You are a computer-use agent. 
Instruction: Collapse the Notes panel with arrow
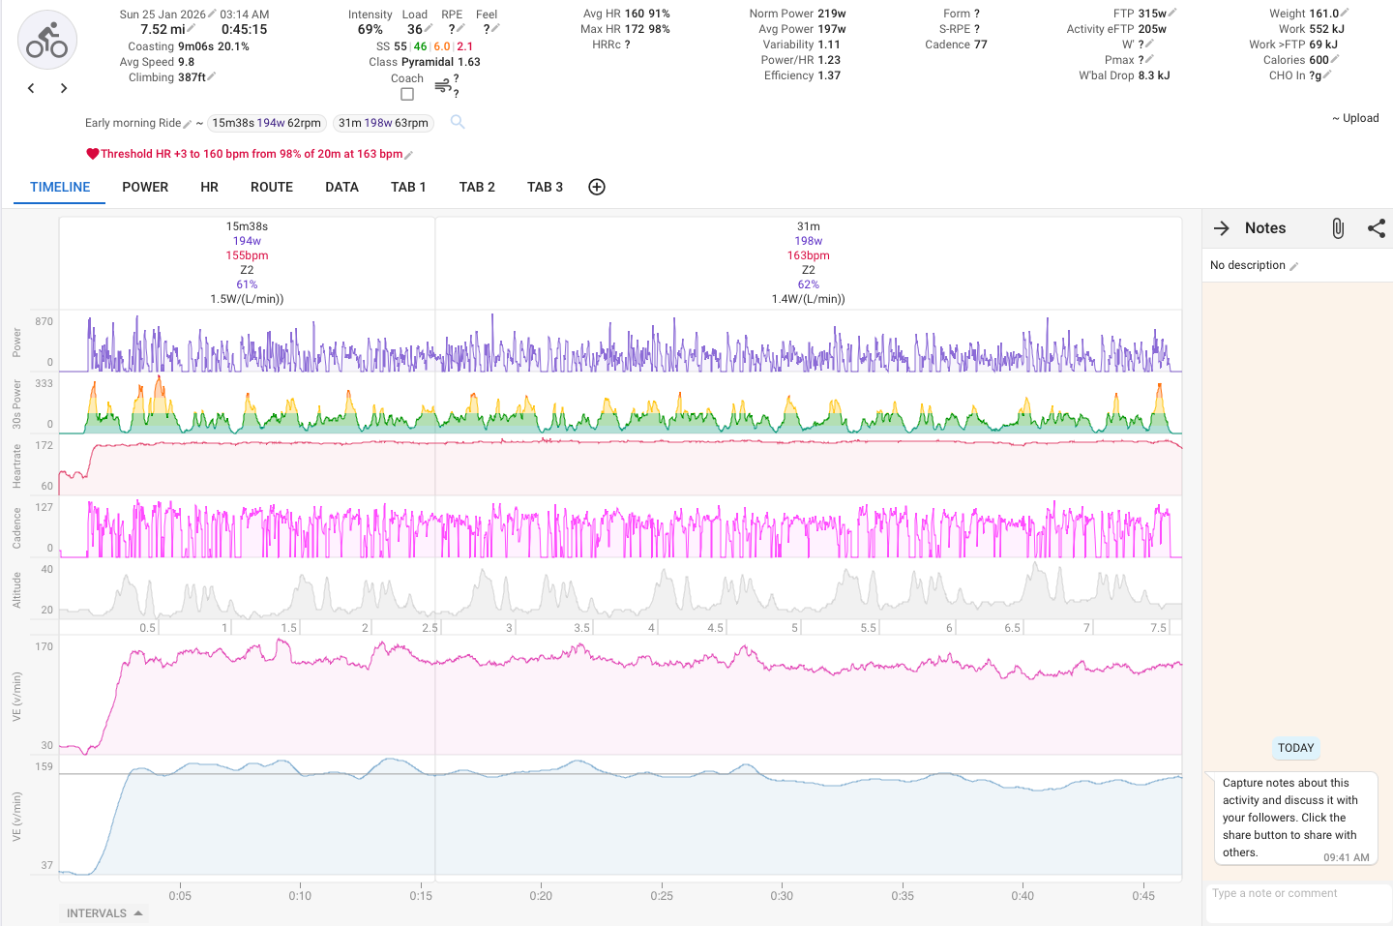click(1222, 228)
